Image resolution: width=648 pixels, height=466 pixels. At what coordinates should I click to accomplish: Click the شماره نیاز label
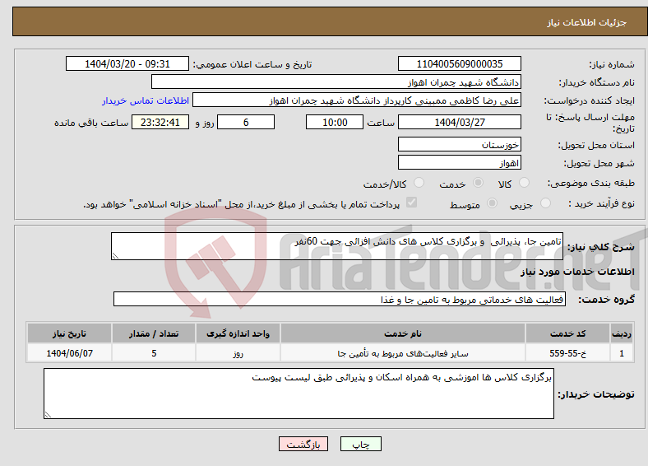612,64
